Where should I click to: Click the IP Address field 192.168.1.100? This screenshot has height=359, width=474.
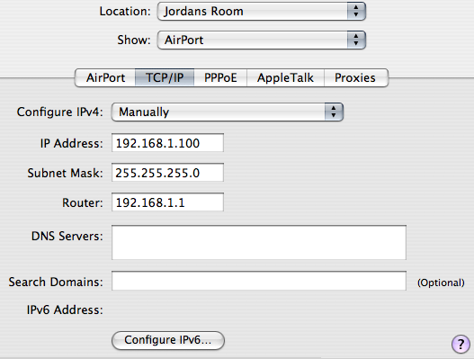(x=168, y=143)
